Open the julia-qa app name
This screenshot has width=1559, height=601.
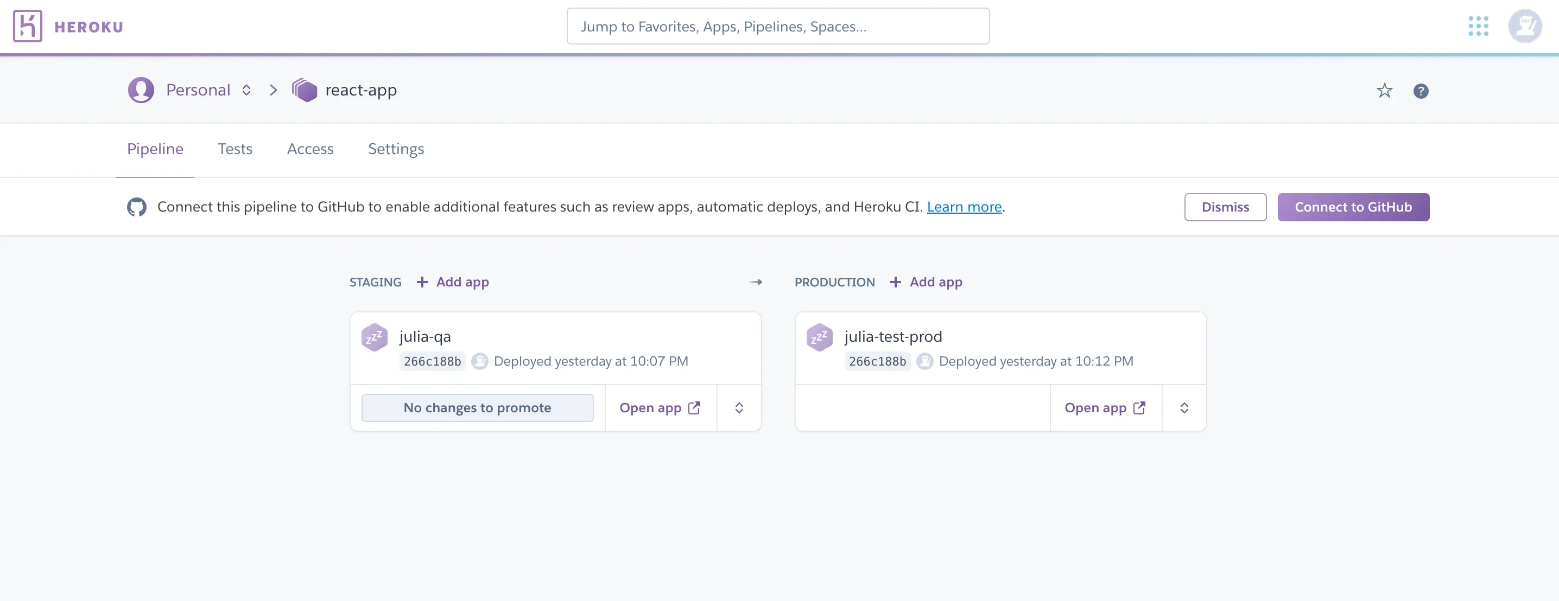click(425, 336)
